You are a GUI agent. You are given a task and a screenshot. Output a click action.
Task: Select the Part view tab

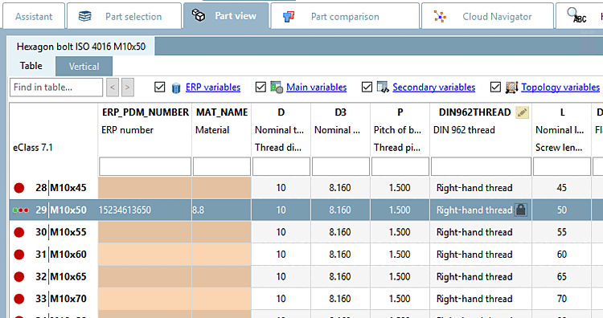pyautogui.click(x=226, y=16)
